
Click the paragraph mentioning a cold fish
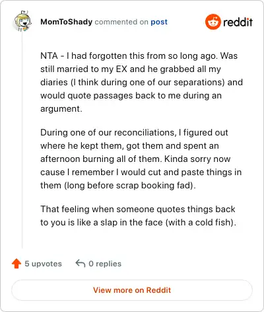click(138, 215)
